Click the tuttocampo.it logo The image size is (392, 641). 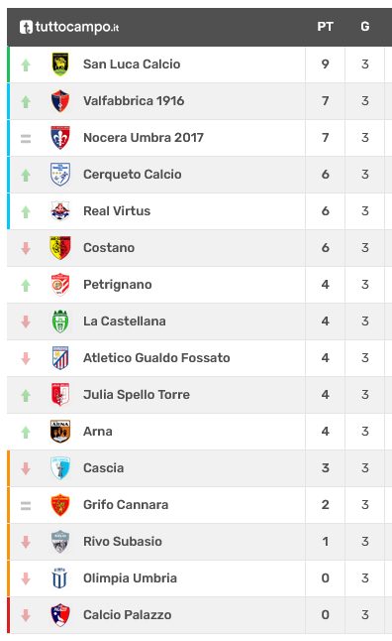coord(69,27)
